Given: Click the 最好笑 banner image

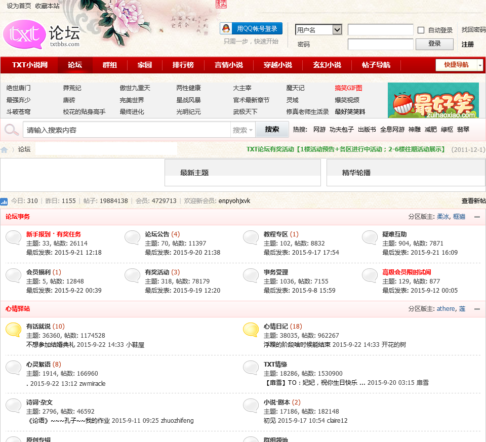Looking at the screenshot, I should coord(433,100).
